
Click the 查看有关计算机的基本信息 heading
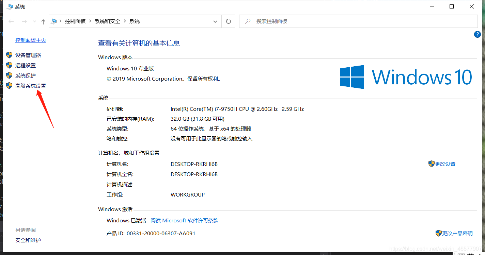pyautogui.click(x=139, y=43)
